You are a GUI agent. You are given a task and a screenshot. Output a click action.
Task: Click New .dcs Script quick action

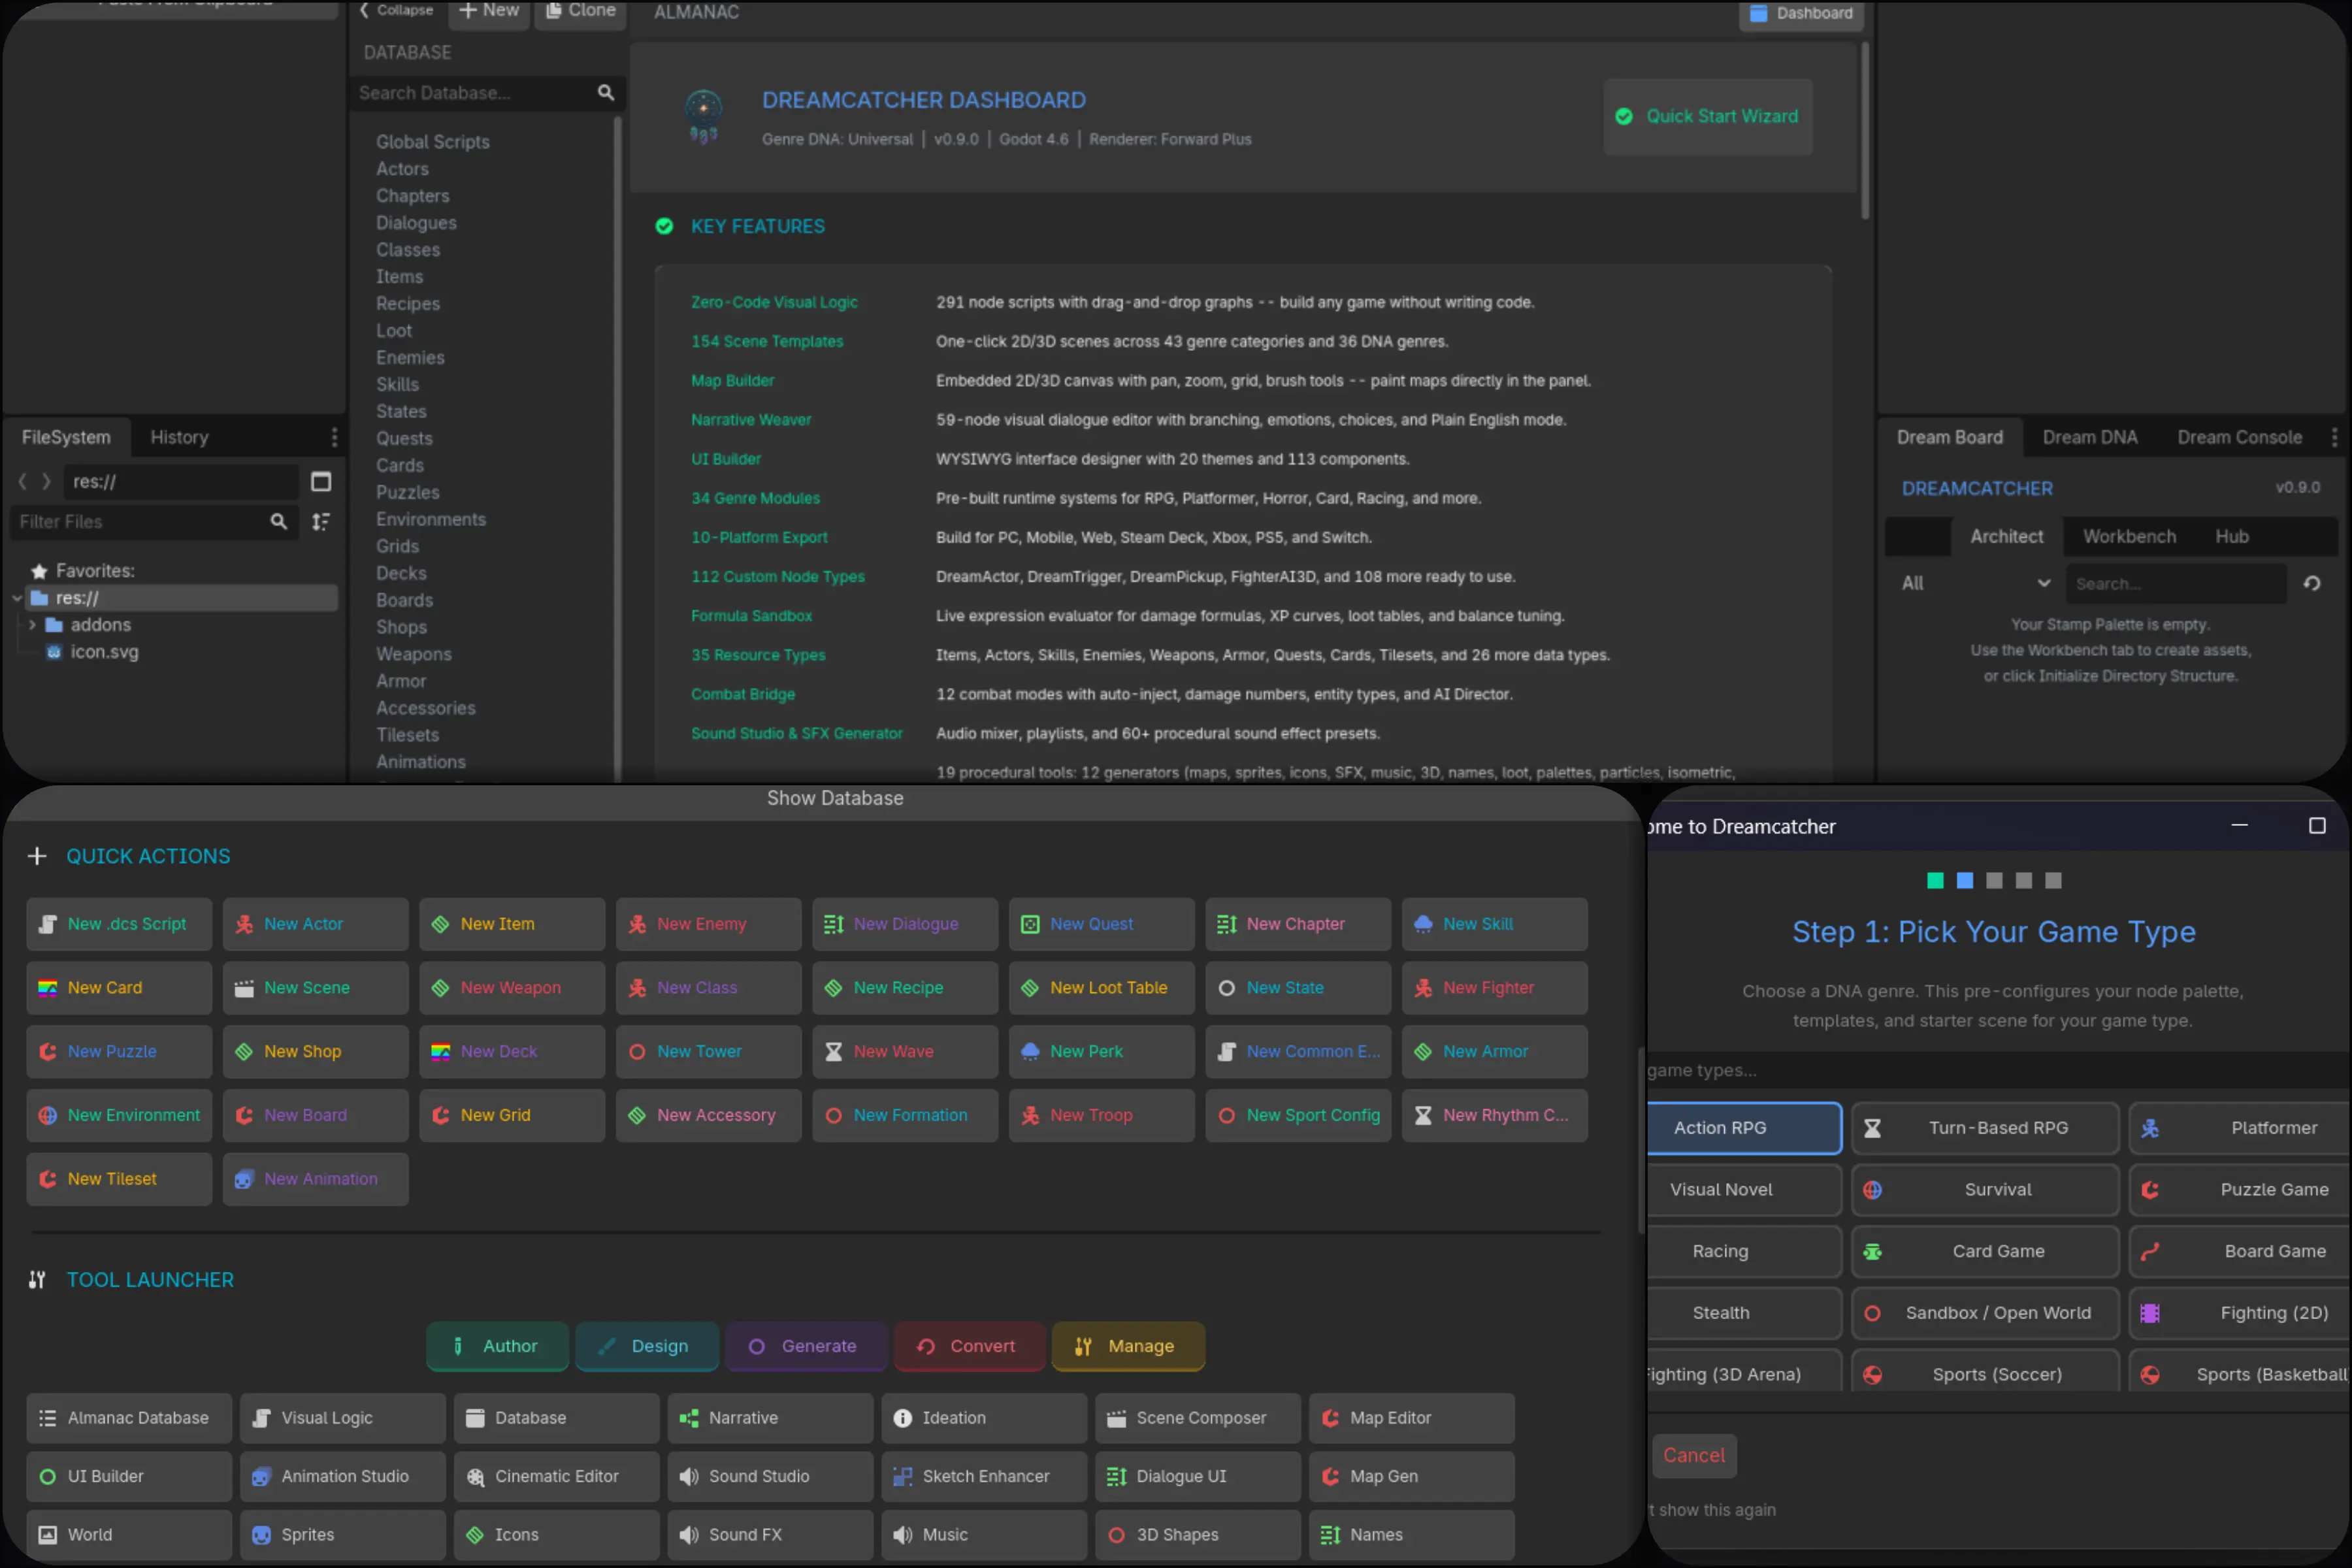pos(119,924)
